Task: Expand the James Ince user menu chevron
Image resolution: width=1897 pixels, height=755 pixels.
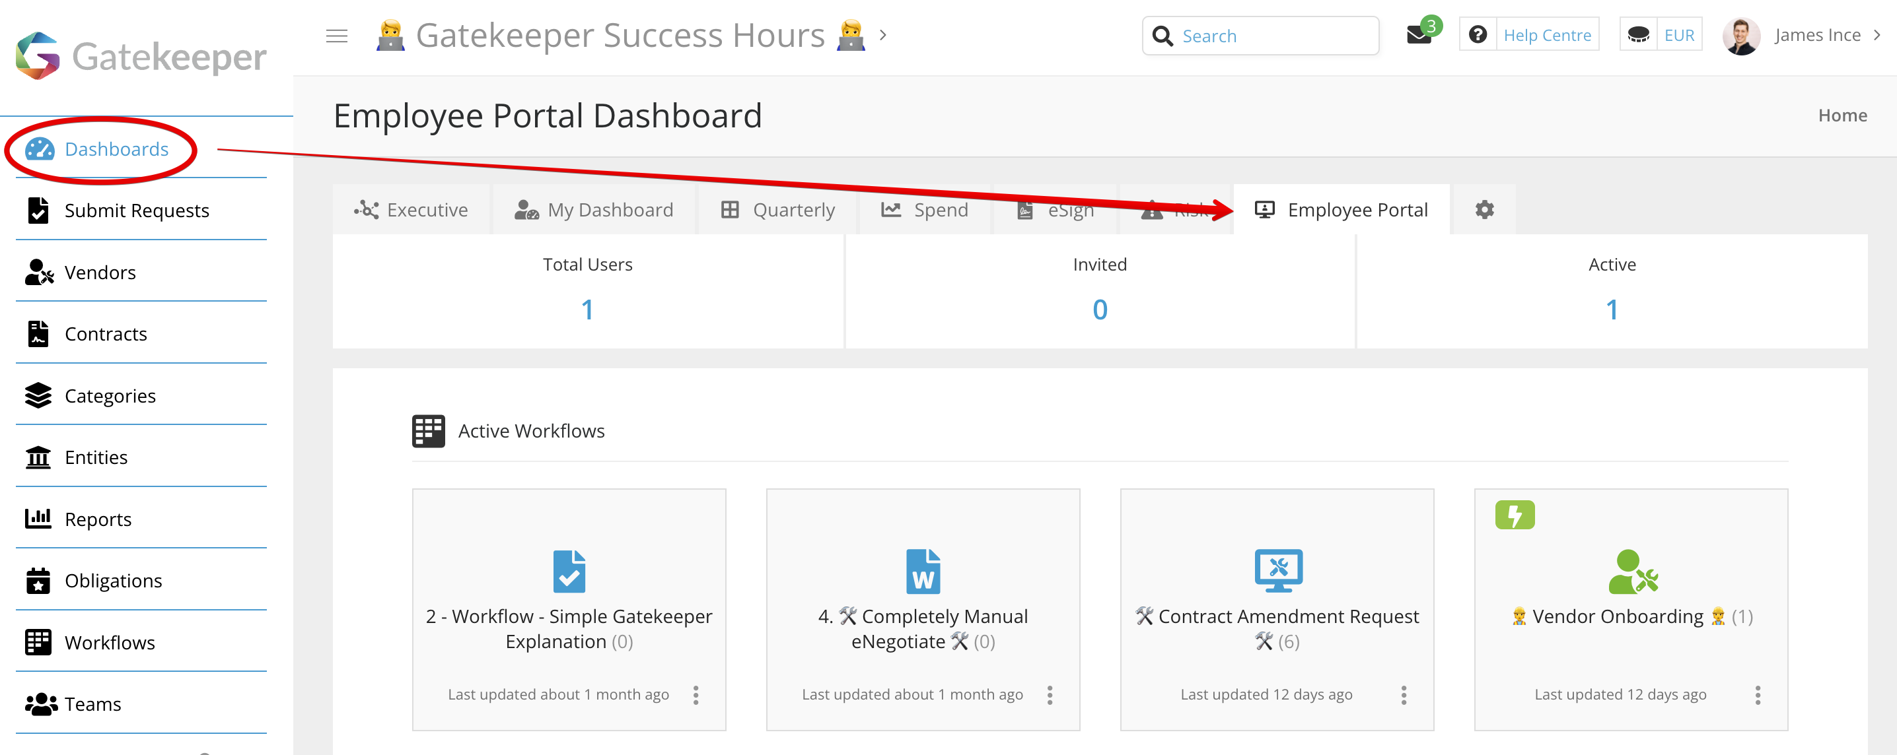Action: pyautogui.click(x=1876, y=34)
